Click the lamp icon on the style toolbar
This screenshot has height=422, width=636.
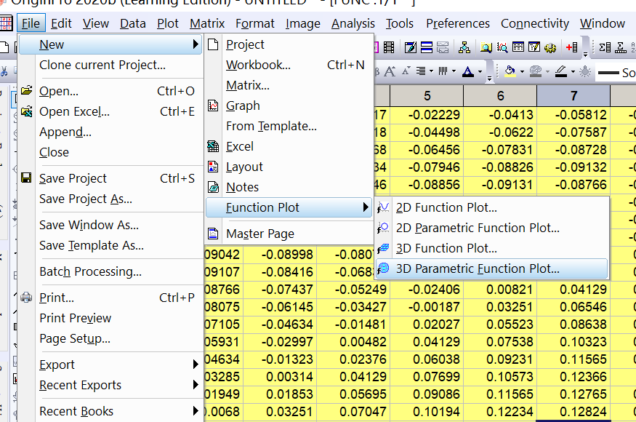586,71
